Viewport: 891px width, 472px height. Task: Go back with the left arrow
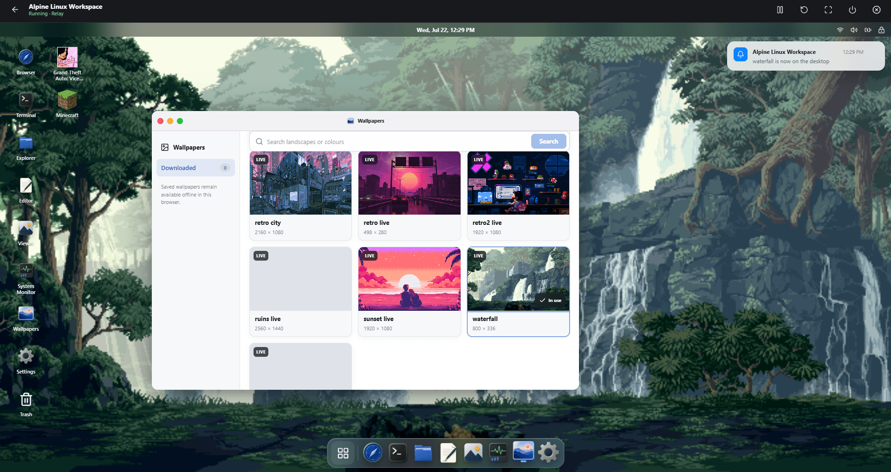(15, 10)
